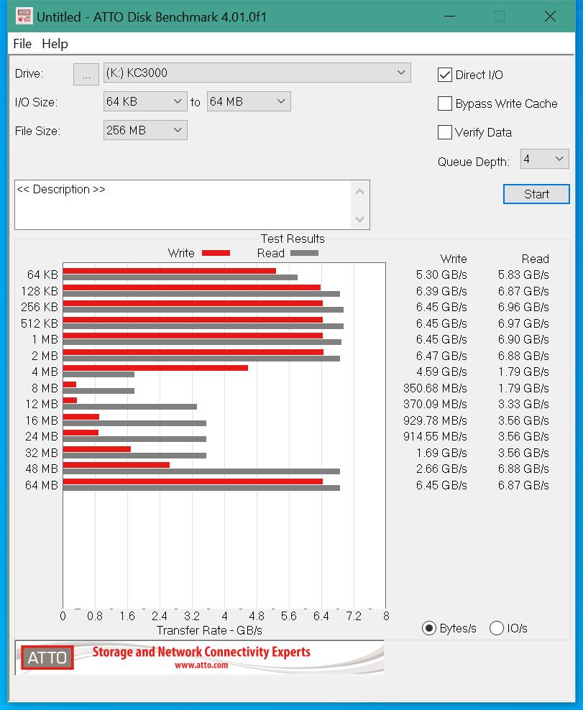This screenshot has width=583, height=710.
Task: Click the 64 KB write bar in chart
Action: click(x=170, y=271)
